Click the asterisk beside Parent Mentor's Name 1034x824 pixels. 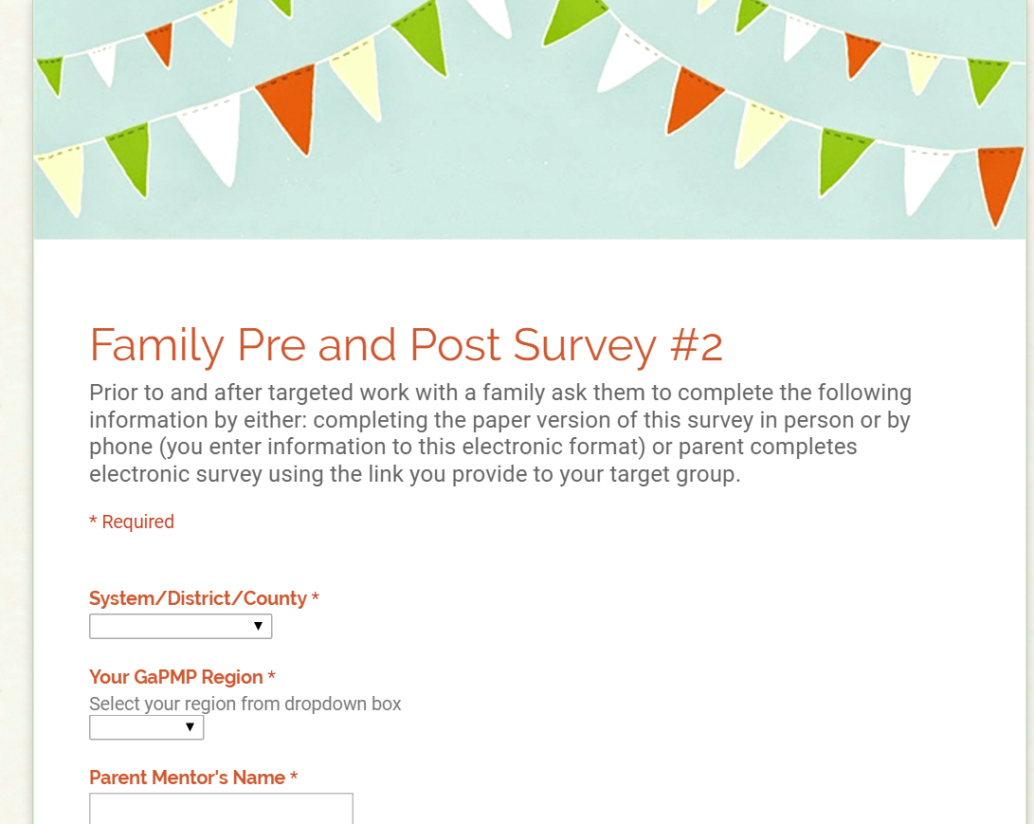[x=294, y=777]
